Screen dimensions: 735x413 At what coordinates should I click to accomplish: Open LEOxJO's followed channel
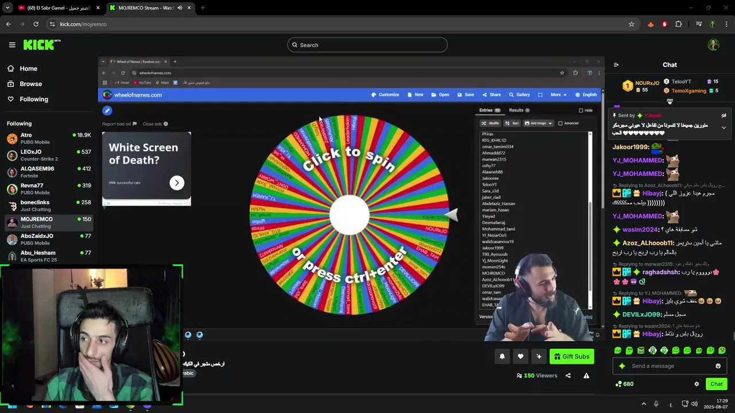coord(49,155)
